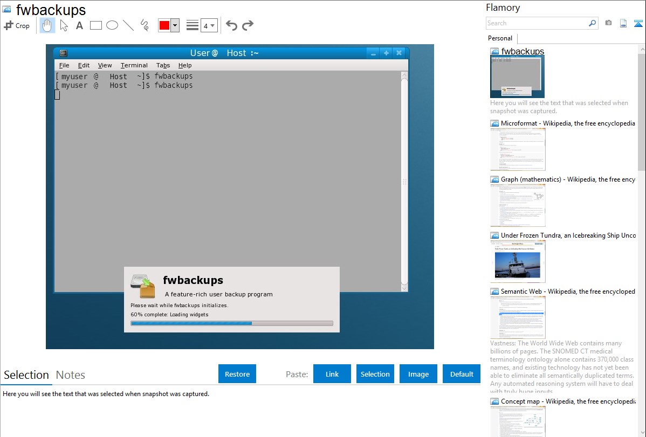Click the Under Frozen Tundra snapshot title

[568, 235]
